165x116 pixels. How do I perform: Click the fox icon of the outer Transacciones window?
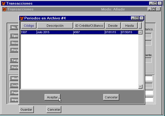coord(4,3)
